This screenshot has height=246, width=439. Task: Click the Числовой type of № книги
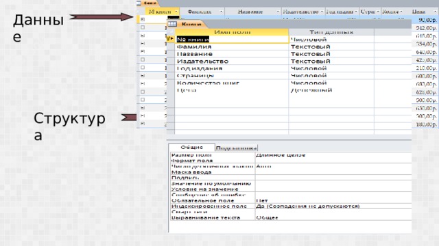(x=331, y=40)
